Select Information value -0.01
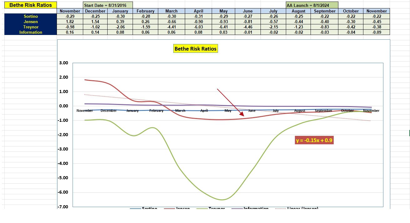This screenshot has height=223, width=410. coord(248,32)
